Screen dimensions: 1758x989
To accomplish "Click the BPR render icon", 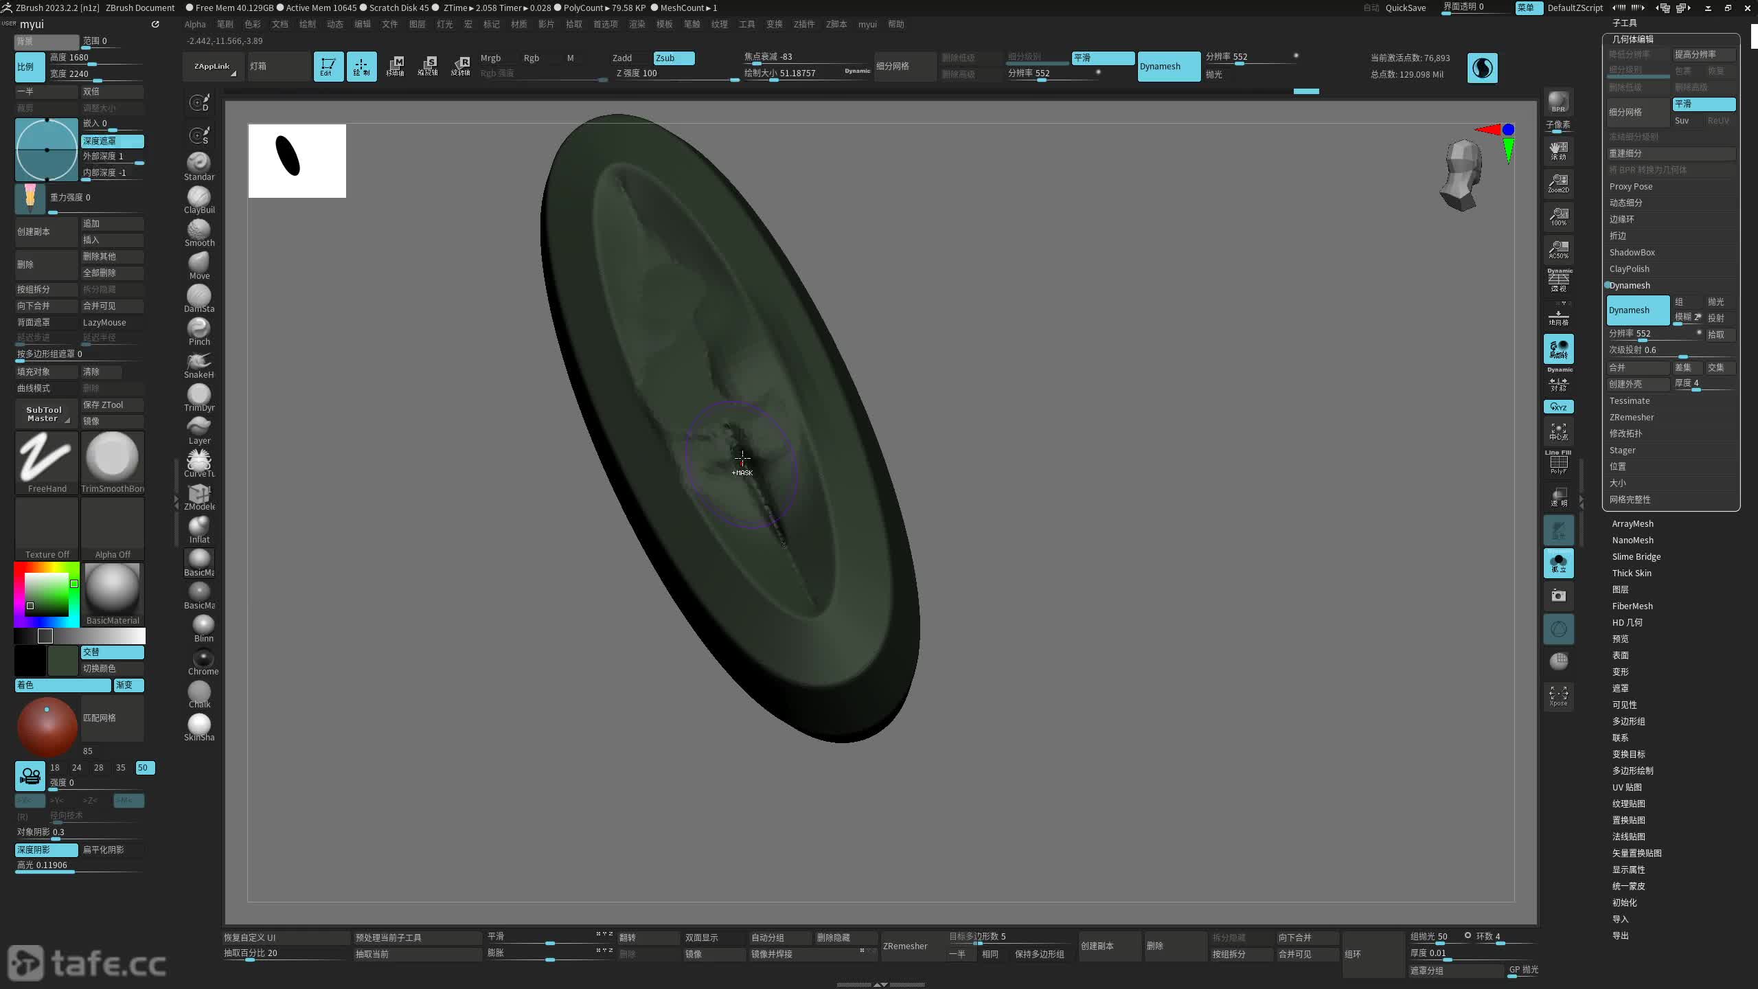I will (1558, 102).
